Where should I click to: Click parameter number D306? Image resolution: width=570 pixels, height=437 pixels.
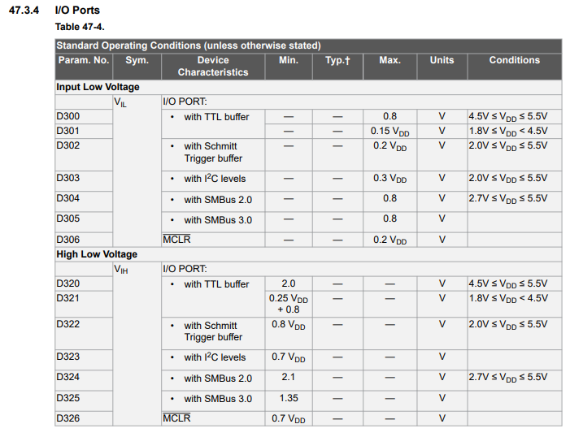point(68,240)
